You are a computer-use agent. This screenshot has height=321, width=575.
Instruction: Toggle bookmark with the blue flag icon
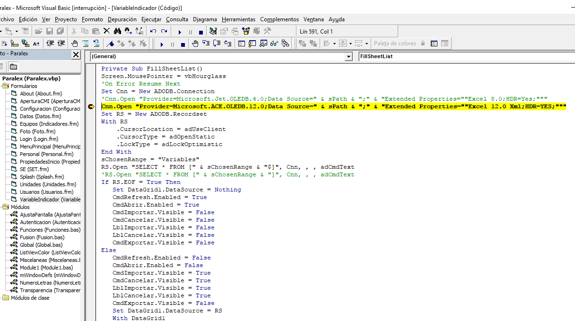[x=110, y=43]
